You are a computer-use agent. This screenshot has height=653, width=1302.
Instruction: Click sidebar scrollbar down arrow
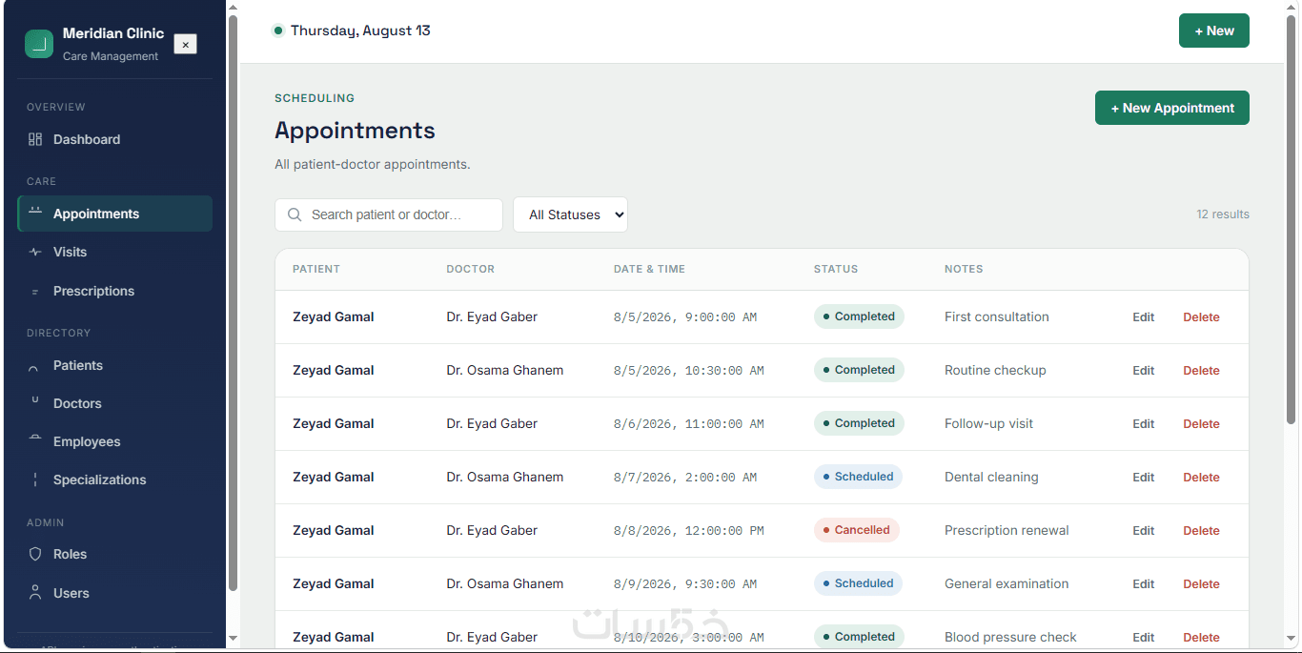pos(233,638)
